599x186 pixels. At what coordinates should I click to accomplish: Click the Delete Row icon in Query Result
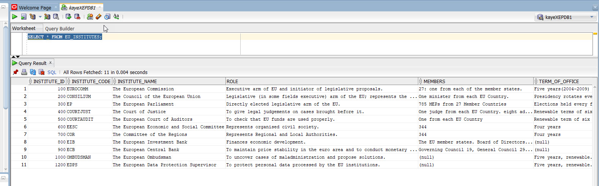pos(42,72)
